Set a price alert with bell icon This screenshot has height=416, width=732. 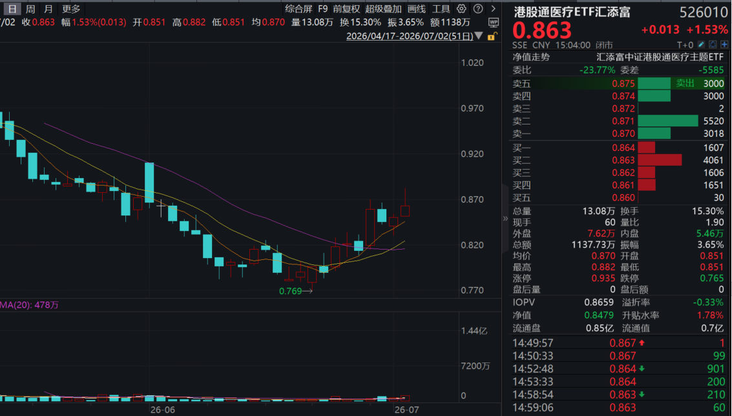(x=713, y=45)
